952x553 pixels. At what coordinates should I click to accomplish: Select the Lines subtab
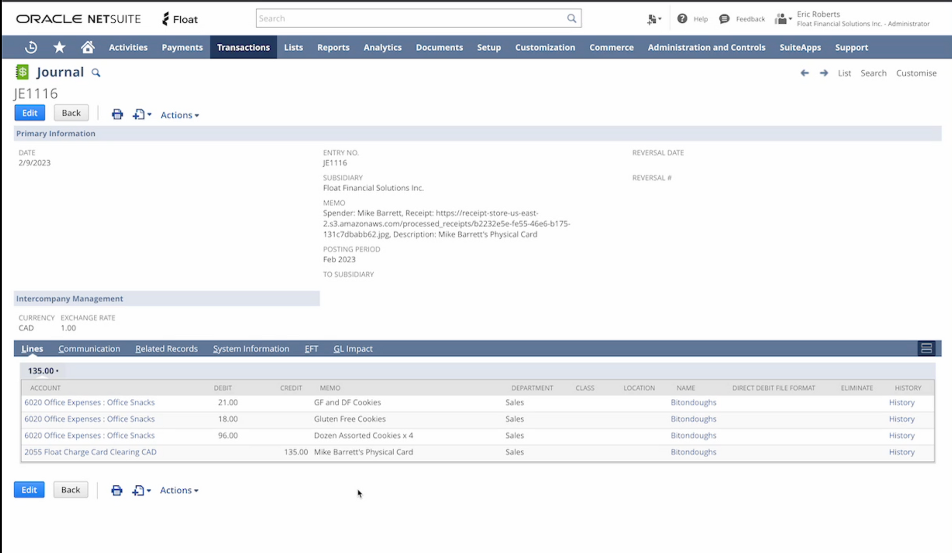[x=32, y=349]
